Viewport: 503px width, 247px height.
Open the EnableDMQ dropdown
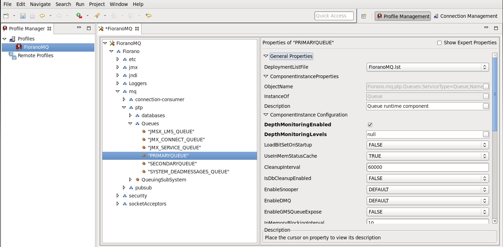pyautogui.click(x=427, y=201)
